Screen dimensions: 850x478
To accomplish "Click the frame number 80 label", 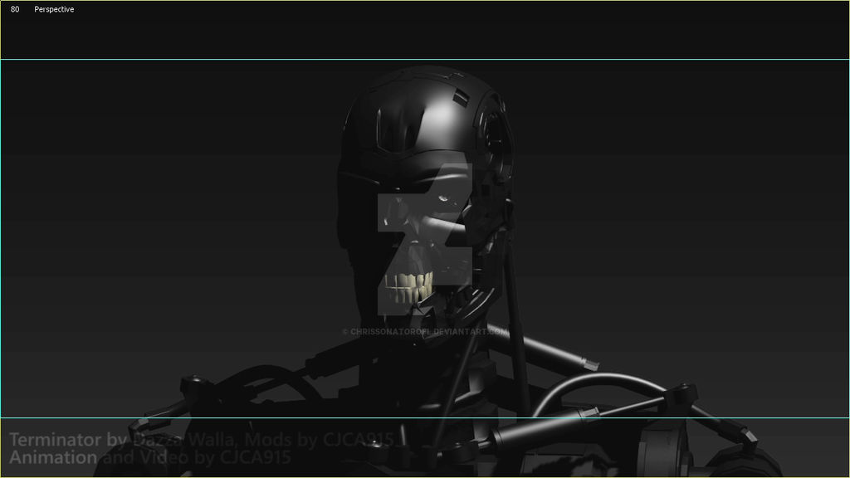I will tap(15, 9).
